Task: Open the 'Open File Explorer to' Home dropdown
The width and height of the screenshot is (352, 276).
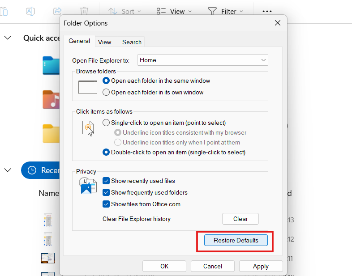Action: coord(203,60)
